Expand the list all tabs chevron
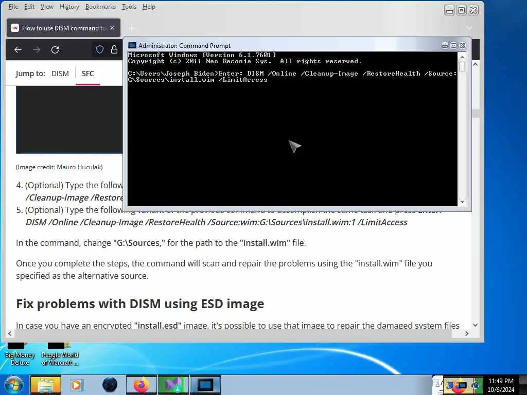The width and height of the screenshot is (527, 395). click(469, 28)
